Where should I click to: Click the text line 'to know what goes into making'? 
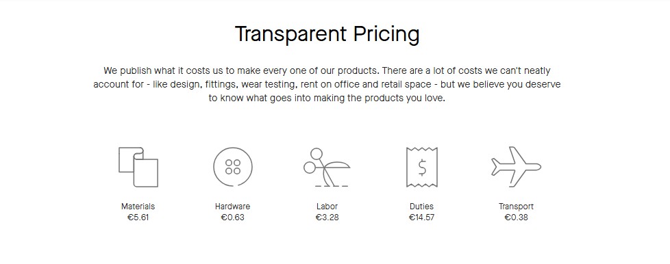327,98
